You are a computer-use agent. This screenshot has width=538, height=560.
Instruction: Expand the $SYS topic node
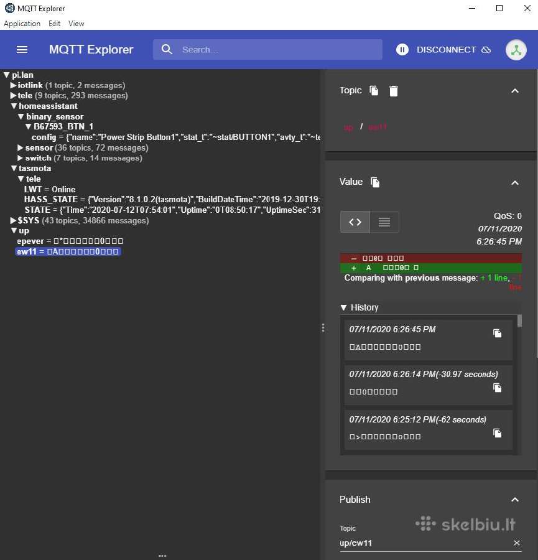13,220
